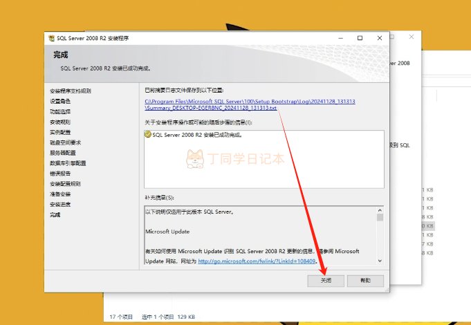Click '以下说明仅适用于此版本 SQL Server' text
This screenshot has height=325, width=471.
tap(190, 212)
